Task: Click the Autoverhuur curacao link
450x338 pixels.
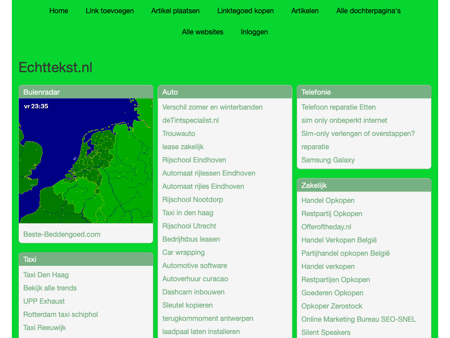Action: [x=195, y=279]
